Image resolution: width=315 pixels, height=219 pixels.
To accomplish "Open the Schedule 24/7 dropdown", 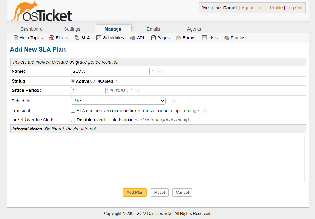I will click(118, 101).
